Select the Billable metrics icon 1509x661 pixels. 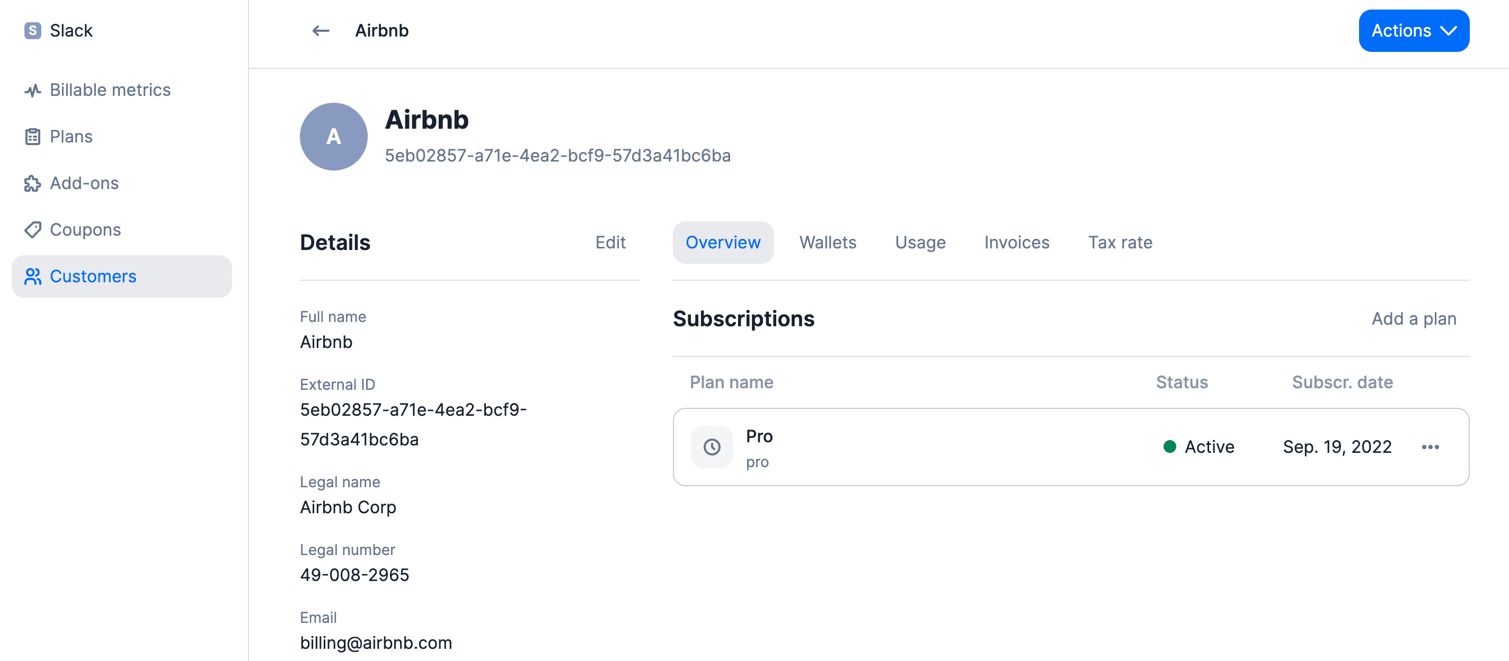(33, 90)
